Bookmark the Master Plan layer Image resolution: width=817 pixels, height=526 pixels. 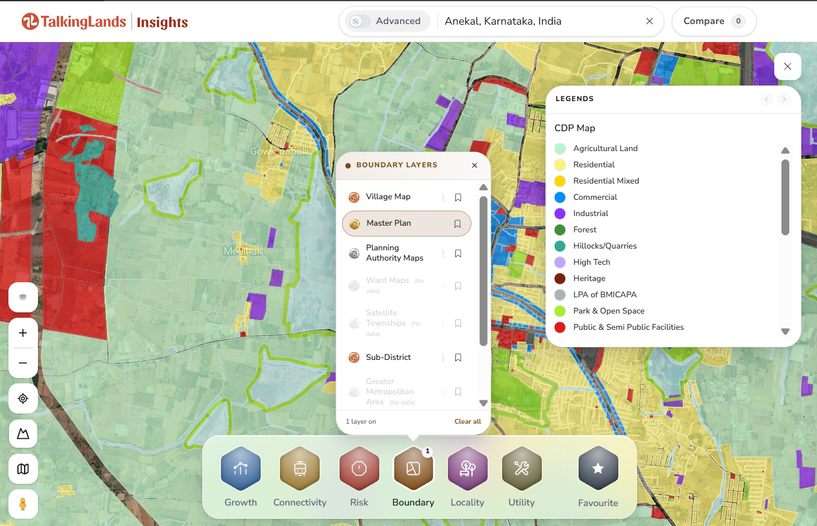[x=458, y=224]
